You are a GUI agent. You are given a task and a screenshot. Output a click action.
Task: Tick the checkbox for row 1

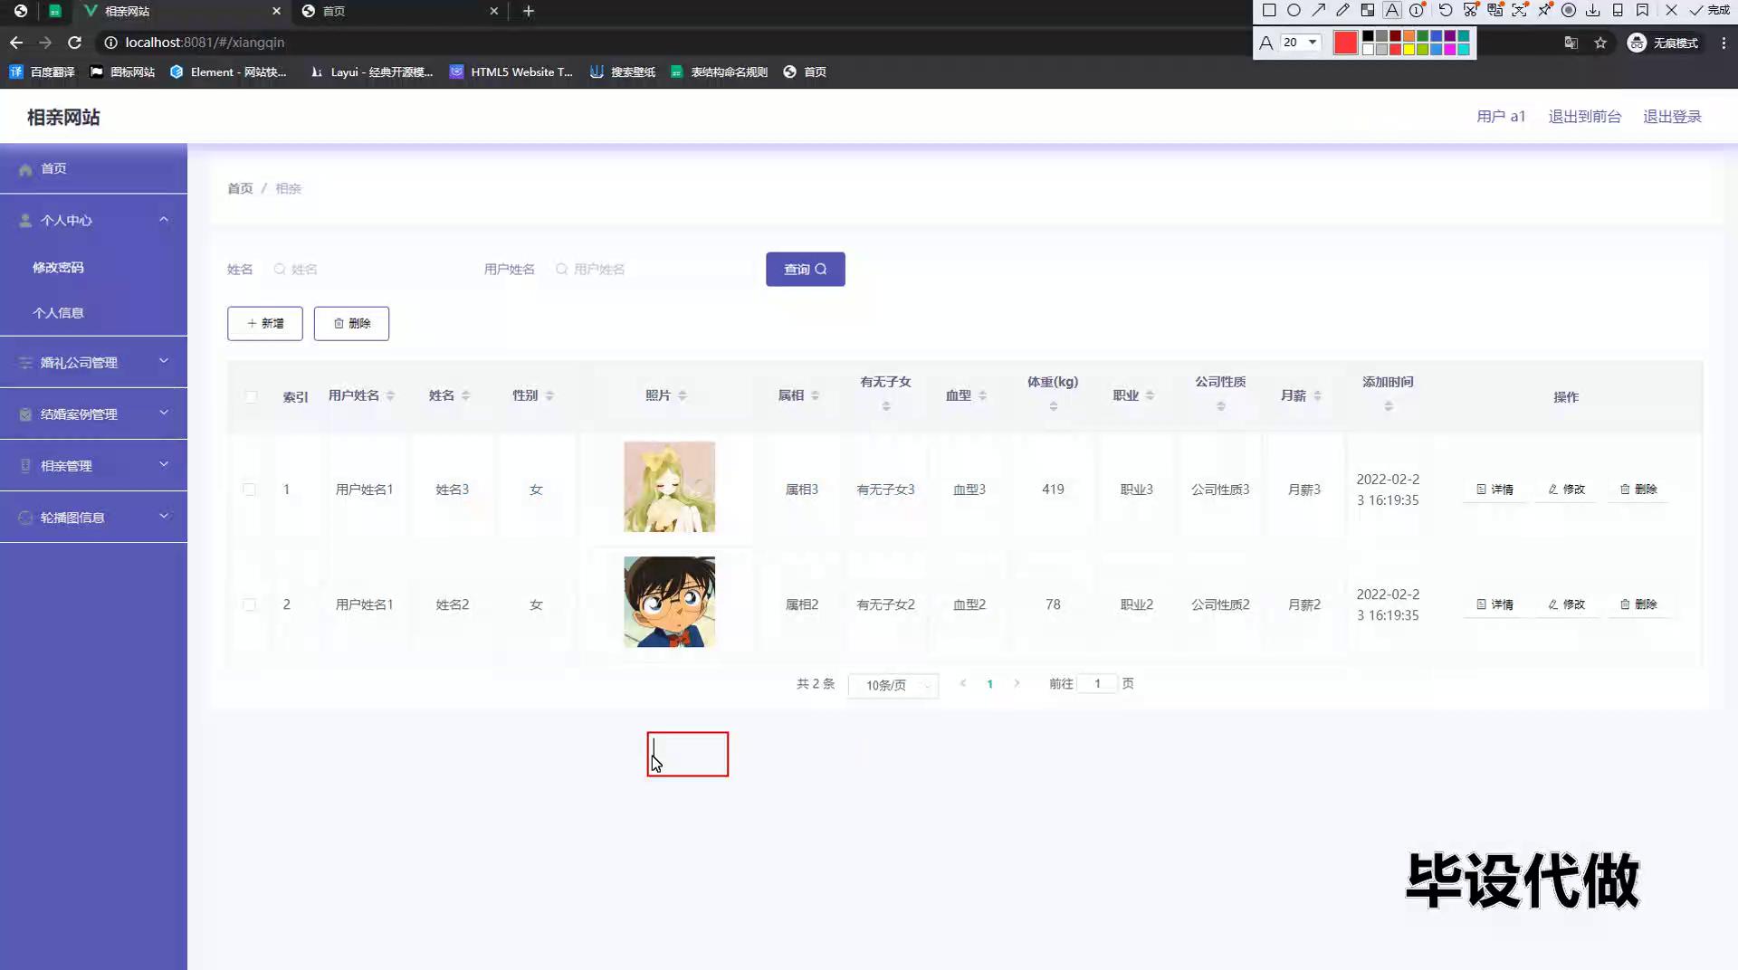250,490
